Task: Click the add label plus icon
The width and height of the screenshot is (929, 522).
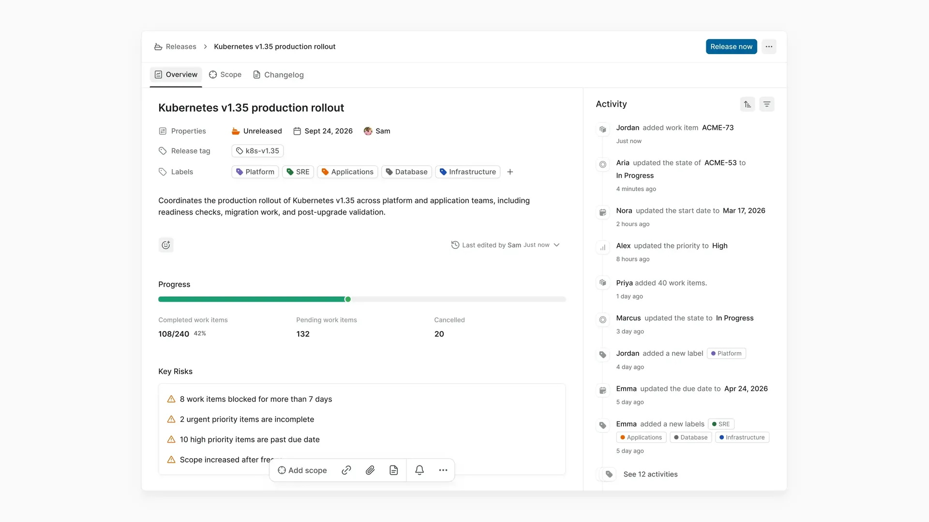Action: [510, 172]
